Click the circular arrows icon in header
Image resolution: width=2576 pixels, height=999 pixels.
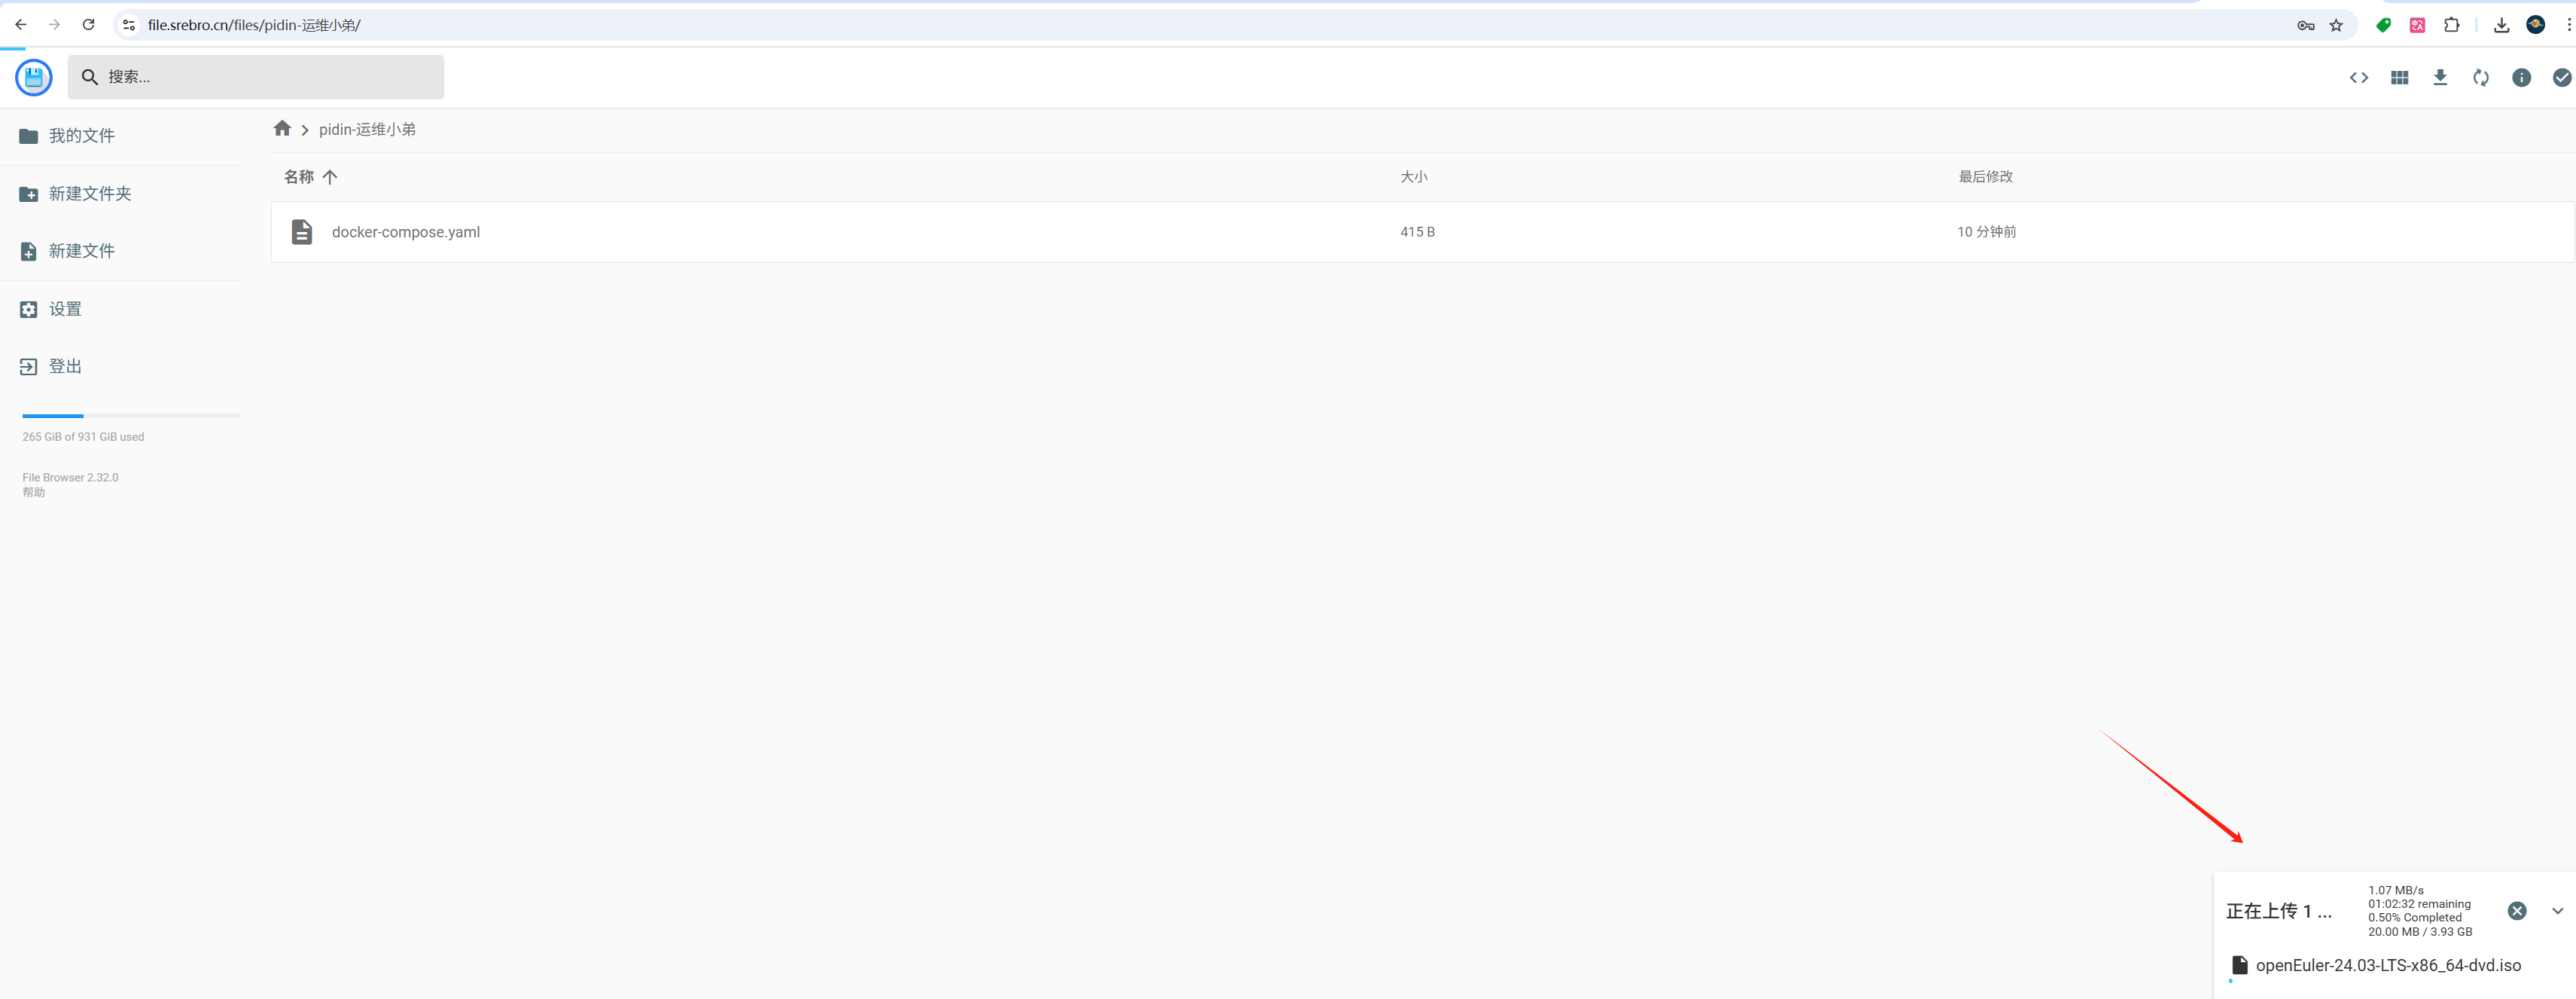(x=2480, y=77)
